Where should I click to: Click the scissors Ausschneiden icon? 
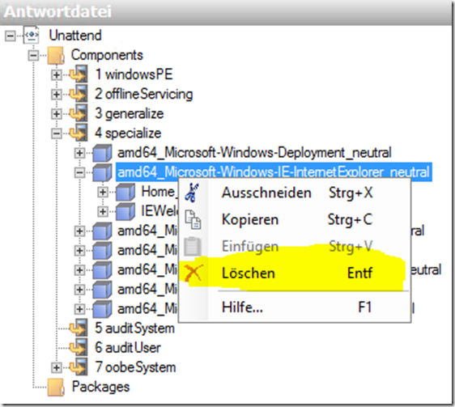[192, 193]
